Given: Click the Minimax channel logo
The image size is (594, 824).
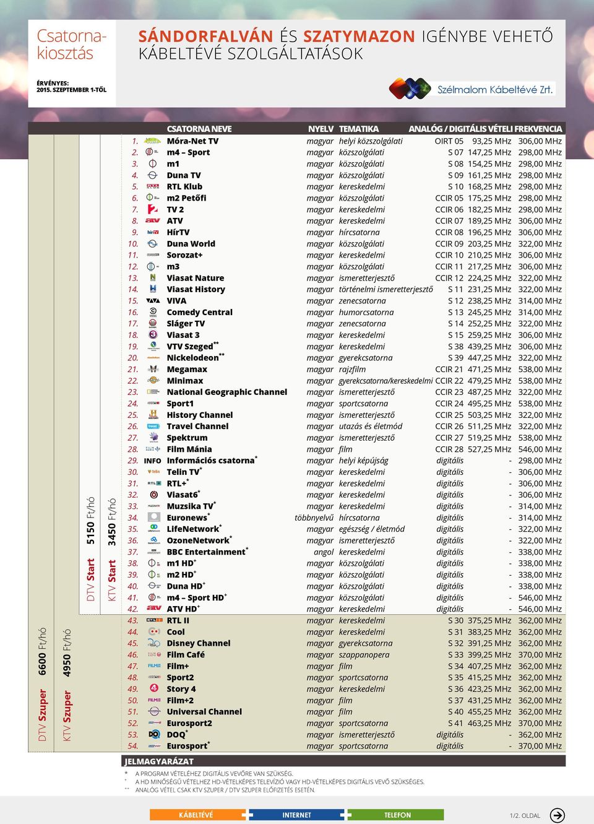Looking at the screenshot, I should pos(152,381).
